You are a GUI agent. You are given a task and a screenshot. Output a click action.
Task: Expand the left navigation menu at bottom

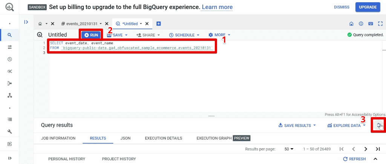9,158
